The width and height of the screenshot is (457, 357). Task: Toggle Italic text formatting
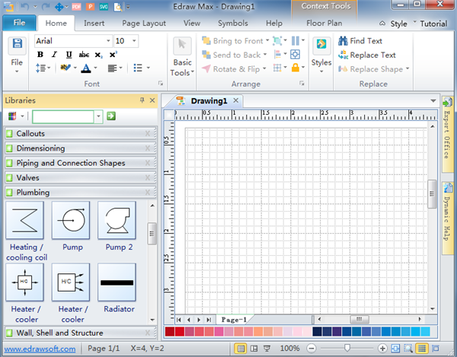(x=55, y=55)
